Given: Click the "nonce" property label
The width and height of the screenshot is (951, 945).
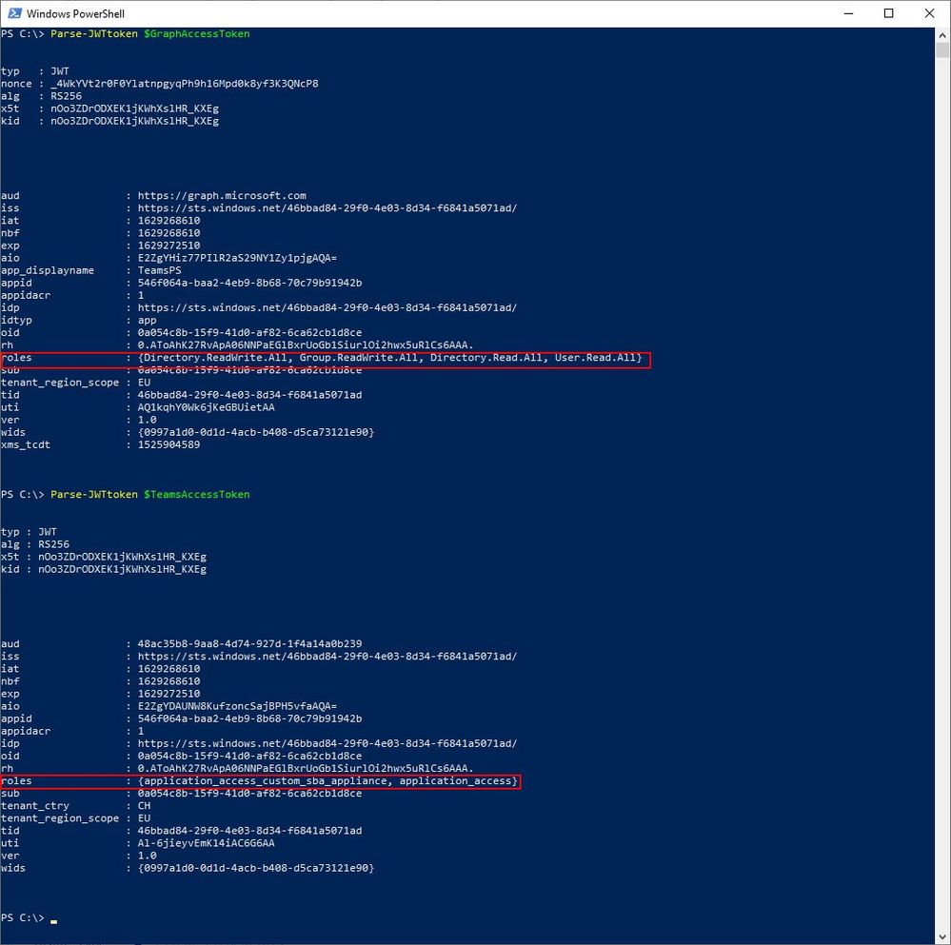Looking at the screenshot, I should click(x=16, y=84).
